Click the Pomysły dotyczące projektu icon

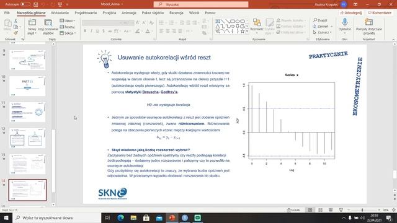pyautogui.click(x=368, y=22)
